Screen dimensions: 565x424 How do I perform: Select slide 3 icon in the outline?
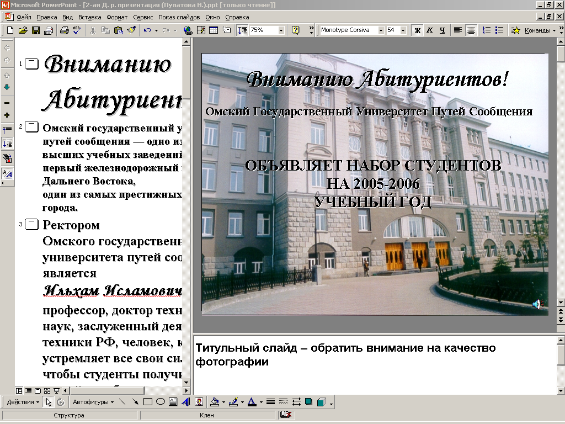[31, 224]
